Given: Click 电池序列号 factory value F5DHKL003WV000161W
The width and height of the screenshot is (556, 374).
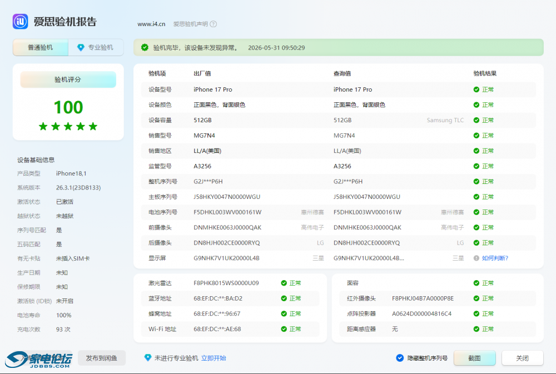Looking at the screenshot, I should click(227, 212).
